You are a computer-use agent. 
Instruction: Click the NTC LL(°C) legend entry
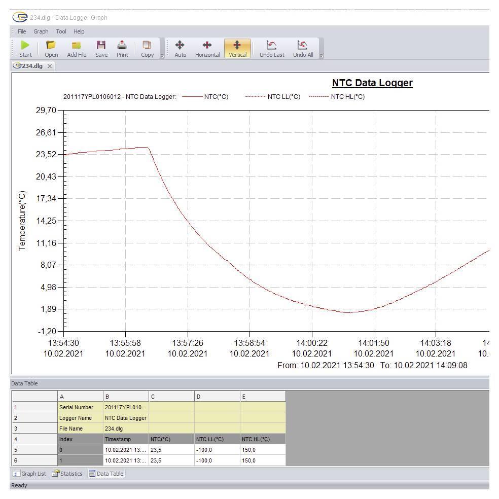[x=273, y=97]
